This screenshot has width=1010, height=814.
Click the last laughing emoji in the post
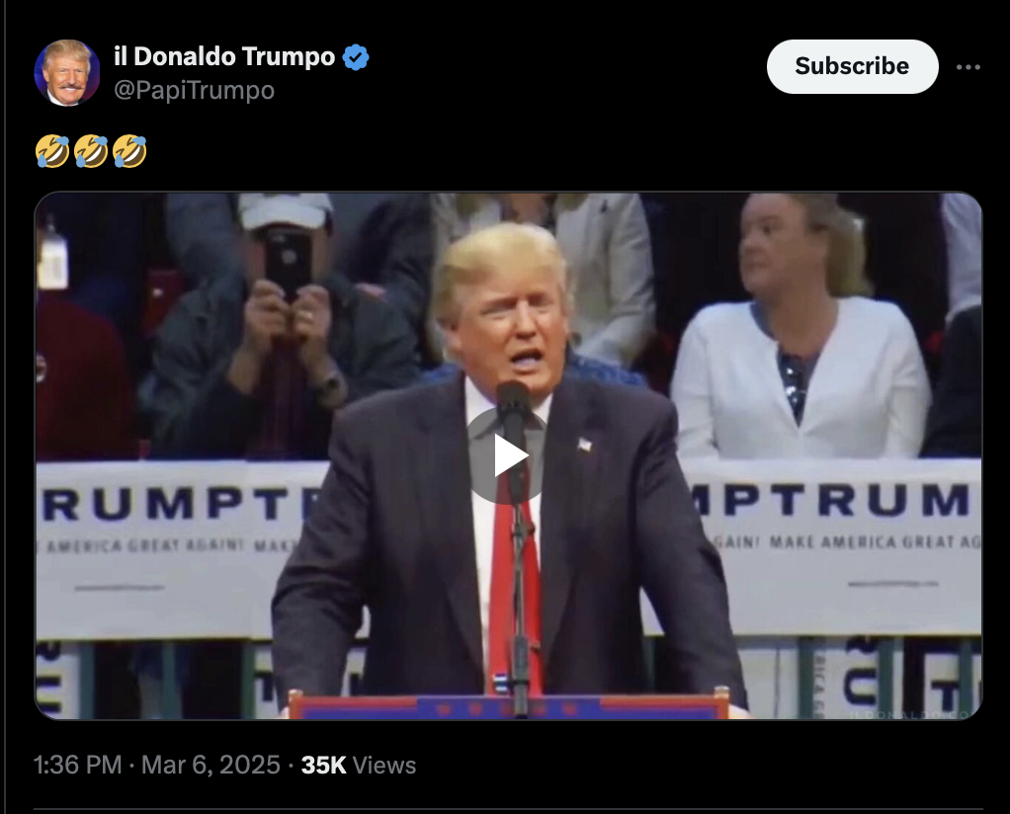129,151
